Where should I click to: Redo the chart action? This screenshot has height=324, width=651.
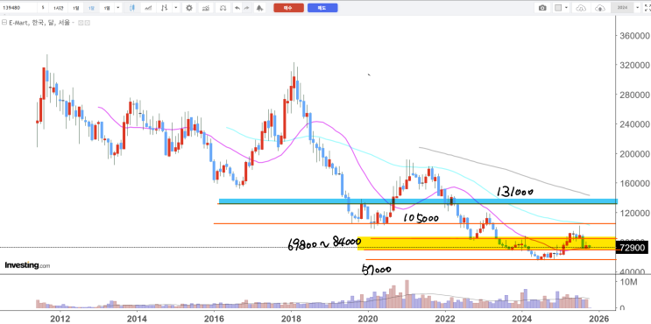tap(247, 8)
